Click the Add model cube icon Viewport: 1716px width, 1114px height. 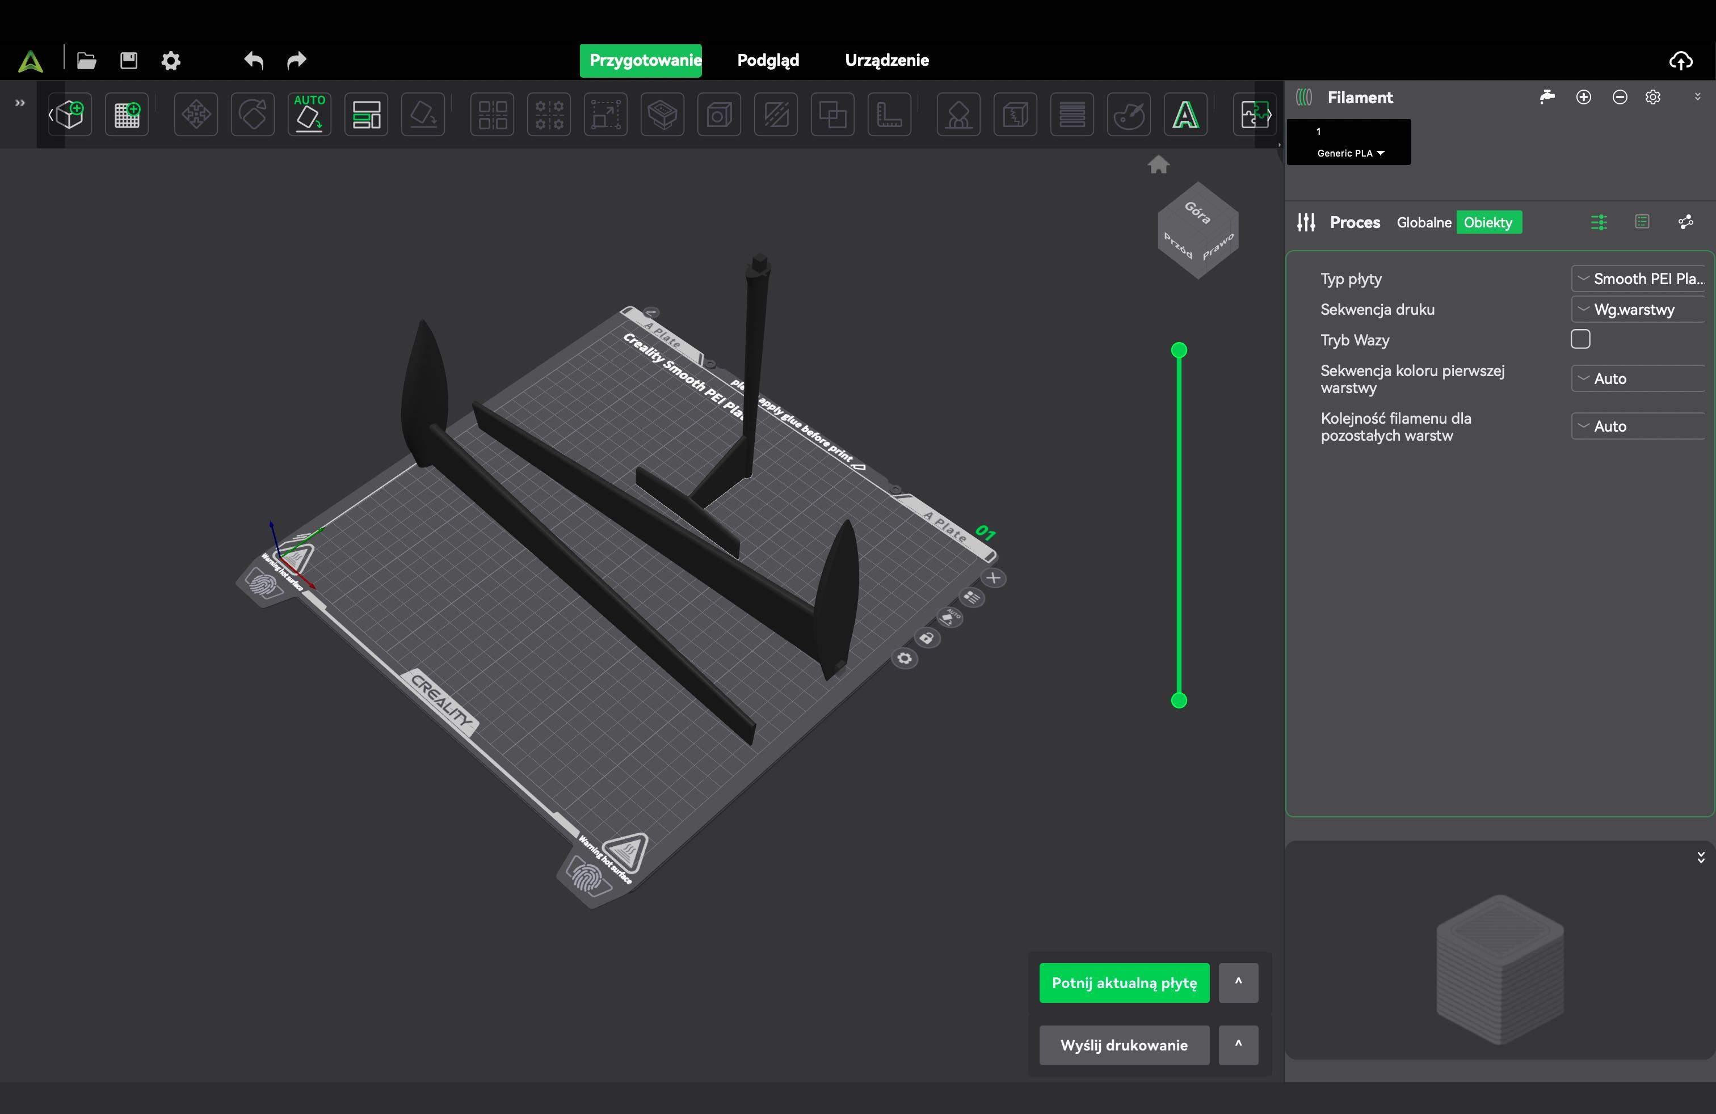pyautogui.click(x=70, y=115)
